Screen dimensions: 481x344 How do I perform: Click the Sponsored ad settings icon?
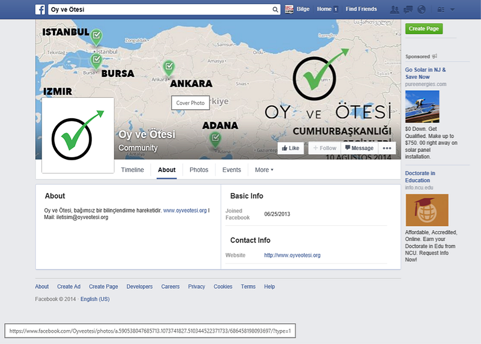click(x=434, y=56)
